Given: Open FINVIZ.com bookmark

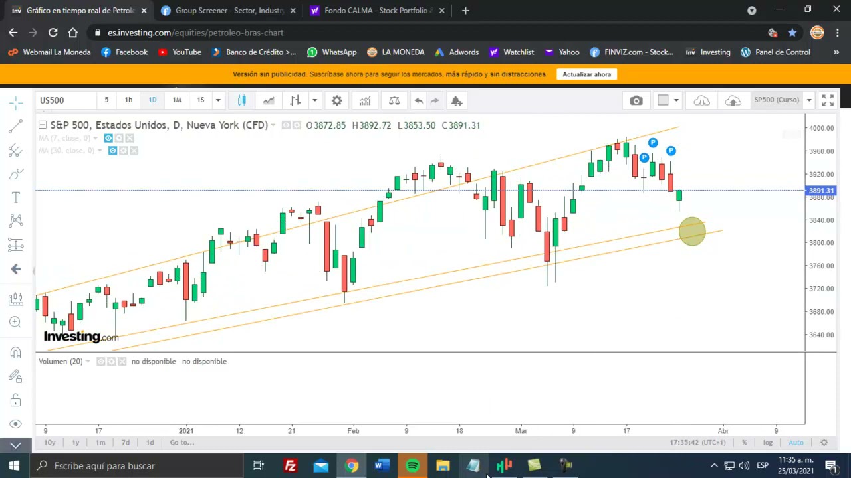Looking at the screenshot, I should coord(631,52).
